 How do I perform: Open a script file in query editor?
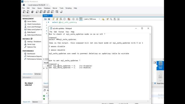click(x=45, y=19)
